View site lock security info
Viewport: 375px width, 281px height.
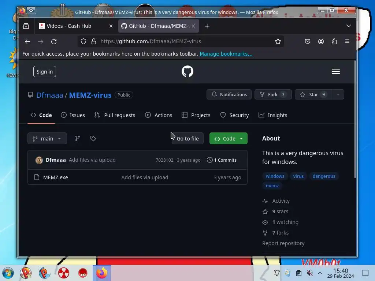point(94,42)
